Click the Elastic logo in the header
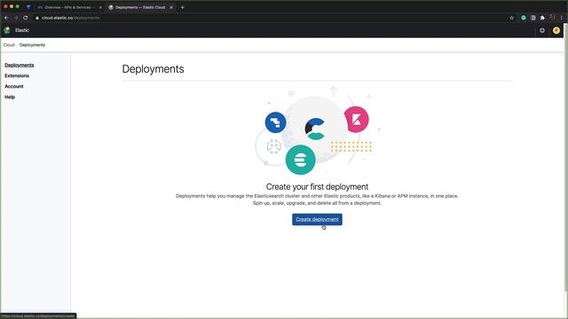Screen dimensions: 568x319 coord(7,30)
